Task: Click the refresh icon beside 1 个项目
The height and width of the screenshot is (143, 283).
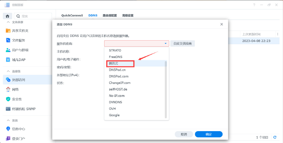Action: pos(275,137)
